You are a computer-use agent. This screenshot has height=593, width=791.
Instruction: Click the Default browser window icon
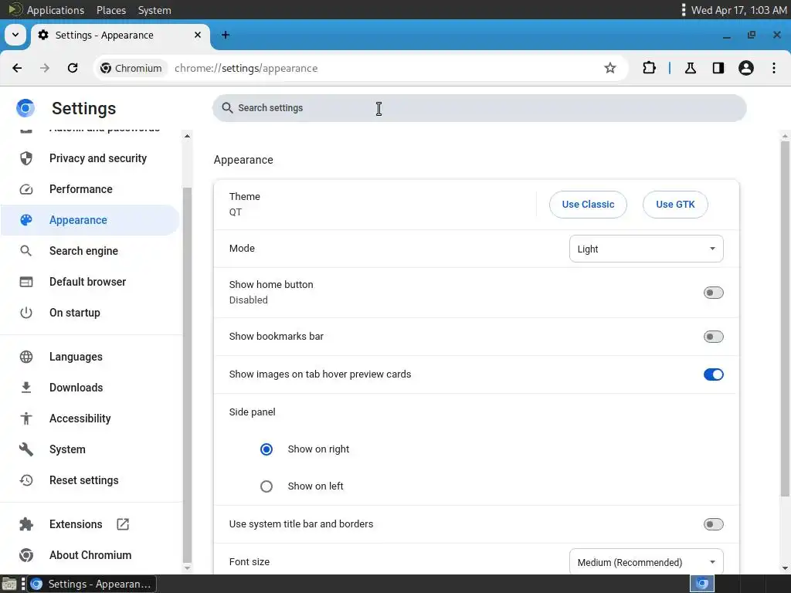26,282
